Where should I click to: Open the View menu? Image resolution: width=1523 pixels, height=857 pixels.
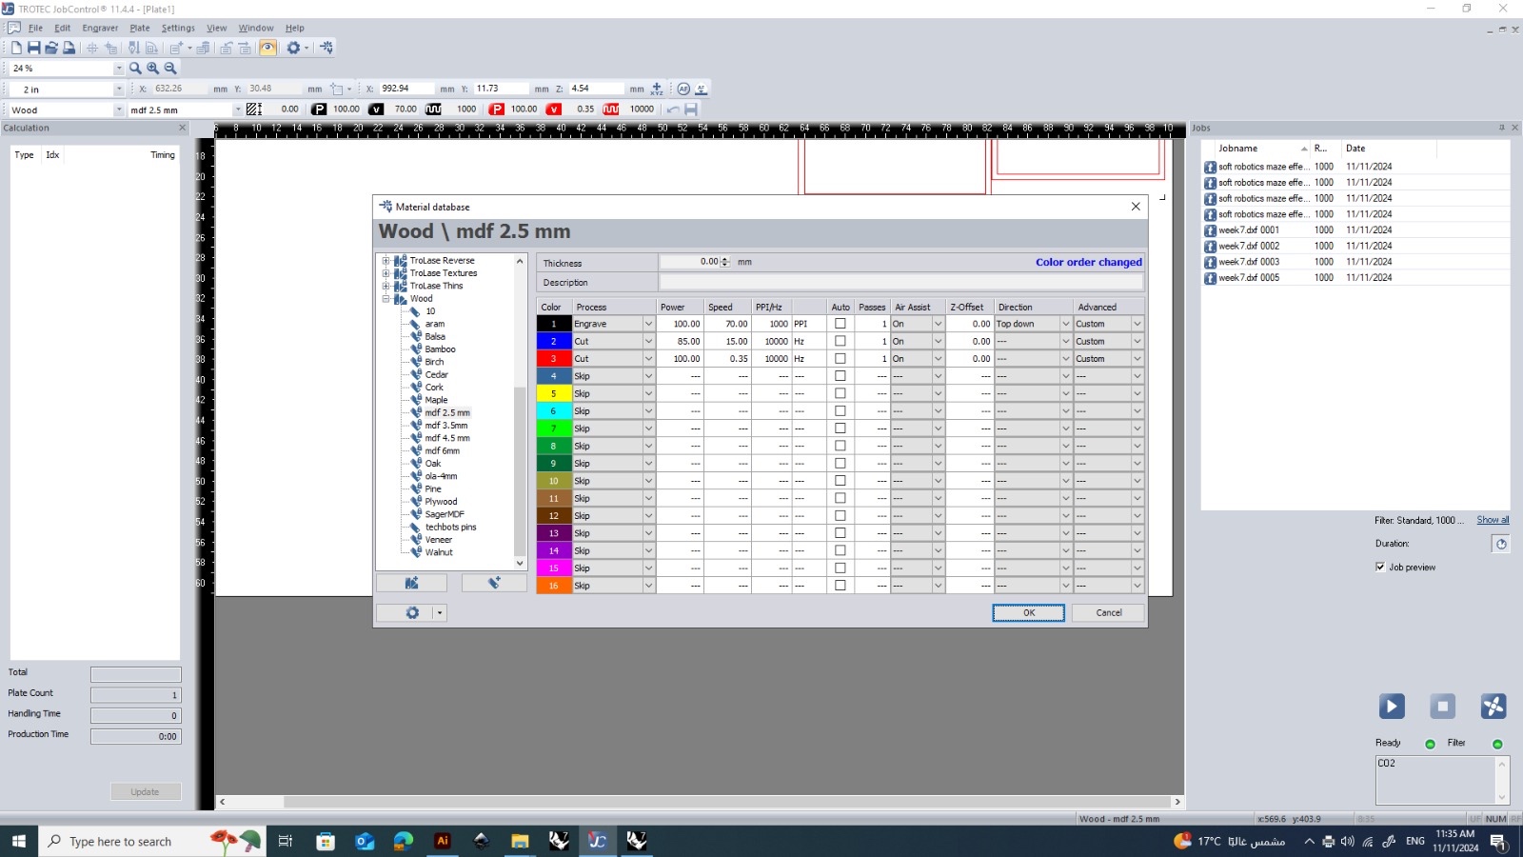point(217,28)
